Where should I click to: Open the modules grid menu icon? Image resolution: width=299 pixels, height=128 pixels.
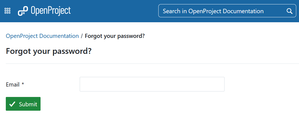(x=8, y=11)
